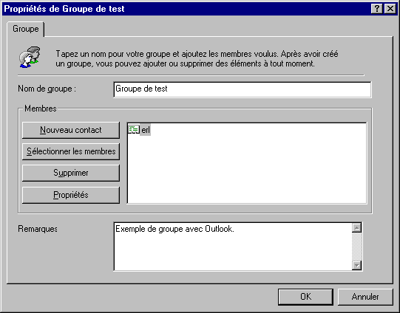
Task: Click the Remarques scrollbar down arrow
Action: tap(356, 265)
